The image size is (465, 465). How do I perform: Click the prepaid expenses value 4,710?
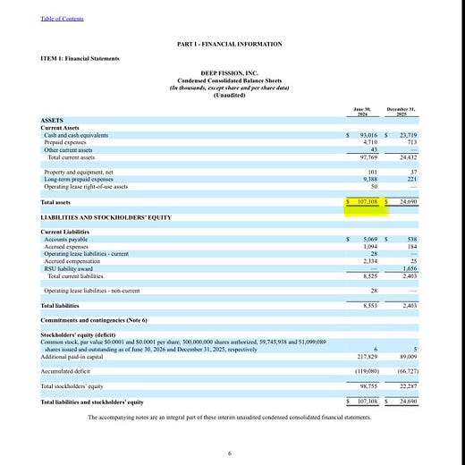(x=370, y=142)
